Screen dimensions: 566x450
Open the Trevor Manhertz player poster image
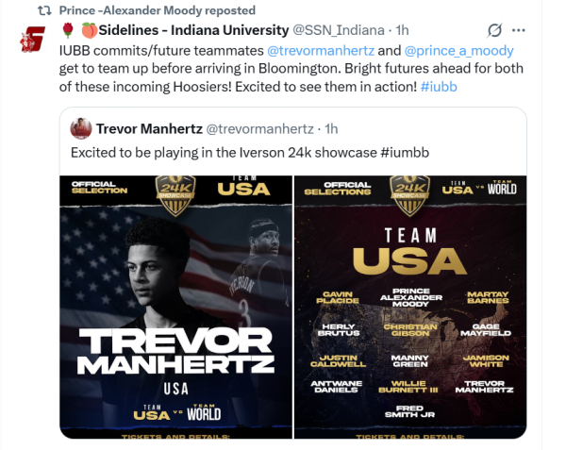[175, 308]
